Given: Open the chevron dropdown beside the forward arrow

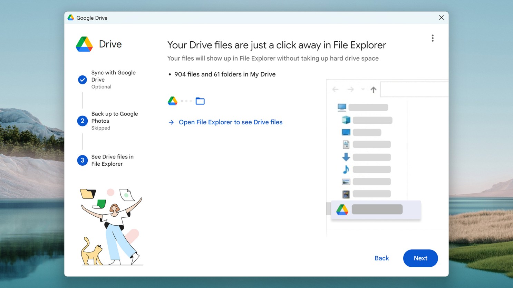Looking at the screenshot, I should pyautogui.click(x=362, y=89).
